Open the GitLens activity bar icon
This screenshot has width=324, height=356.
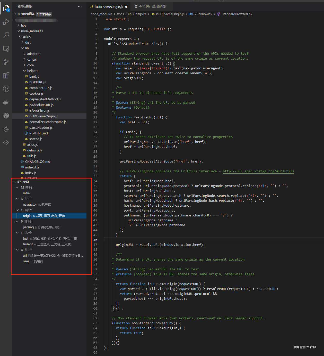(x=6, y=89)
